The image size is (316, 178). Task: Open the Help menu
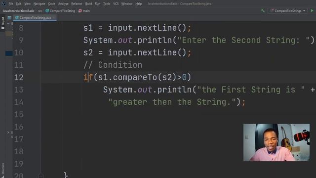(x=138, y=3)
